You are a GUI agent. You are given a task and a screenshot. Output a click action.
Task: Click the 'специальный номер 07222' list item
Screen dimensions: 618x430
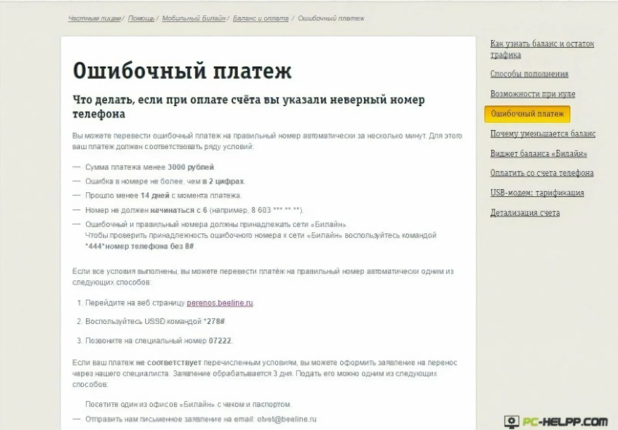click(158, 341)
